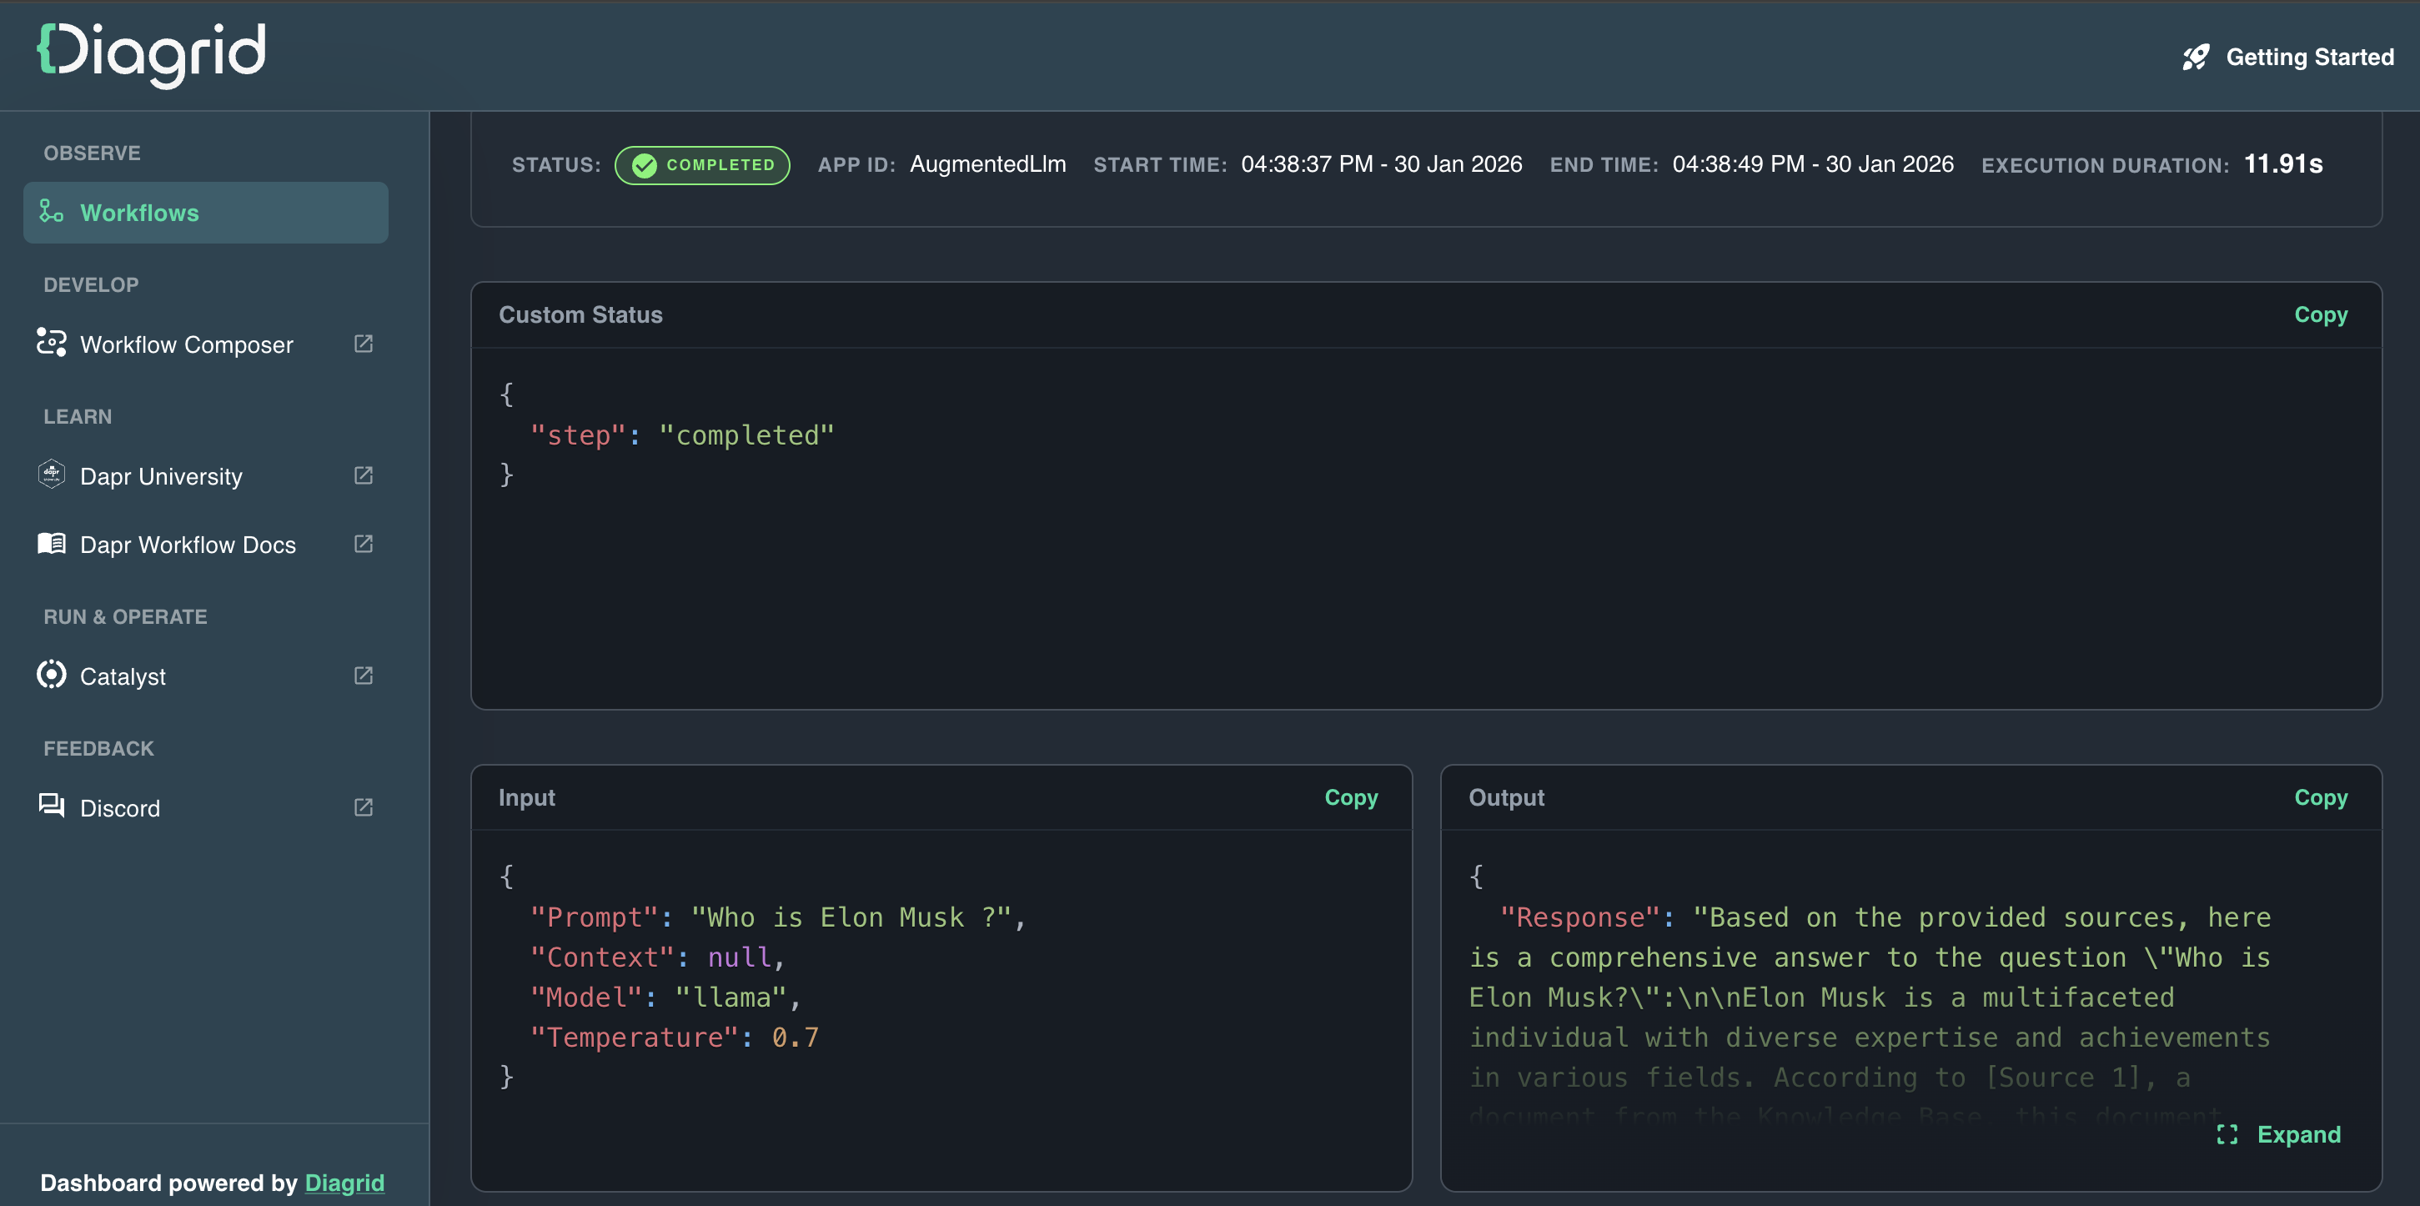Click the green COMPLETED status badge
Screen dimensions: 2420x1206
pyautogui.click(x=702, y=165)
